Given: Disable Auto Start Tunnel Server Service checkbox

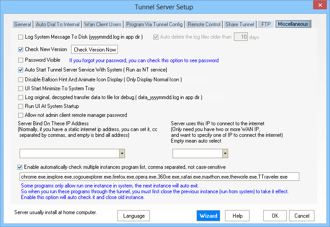Looking at the screenshot, I should [x=21, y=70].
